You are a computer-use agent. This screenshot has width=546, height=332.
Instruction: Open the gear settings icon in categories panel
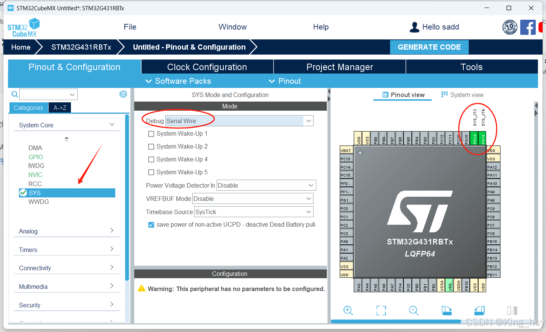[x=123, y=94]
